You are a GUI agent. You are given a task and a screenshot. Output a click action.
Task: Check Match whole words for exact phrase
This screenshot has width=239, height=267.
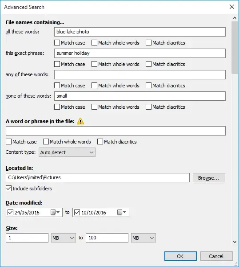[94, 64]
